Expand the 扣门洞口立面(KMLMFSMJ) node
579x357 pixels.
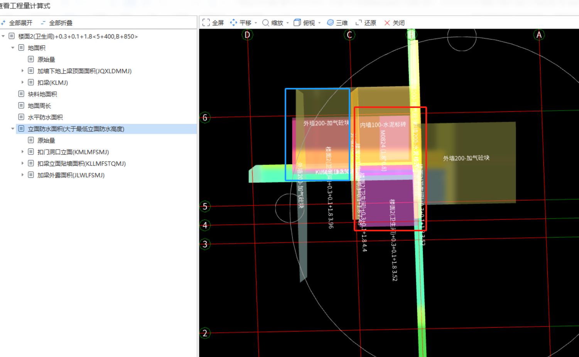(22, 152)
